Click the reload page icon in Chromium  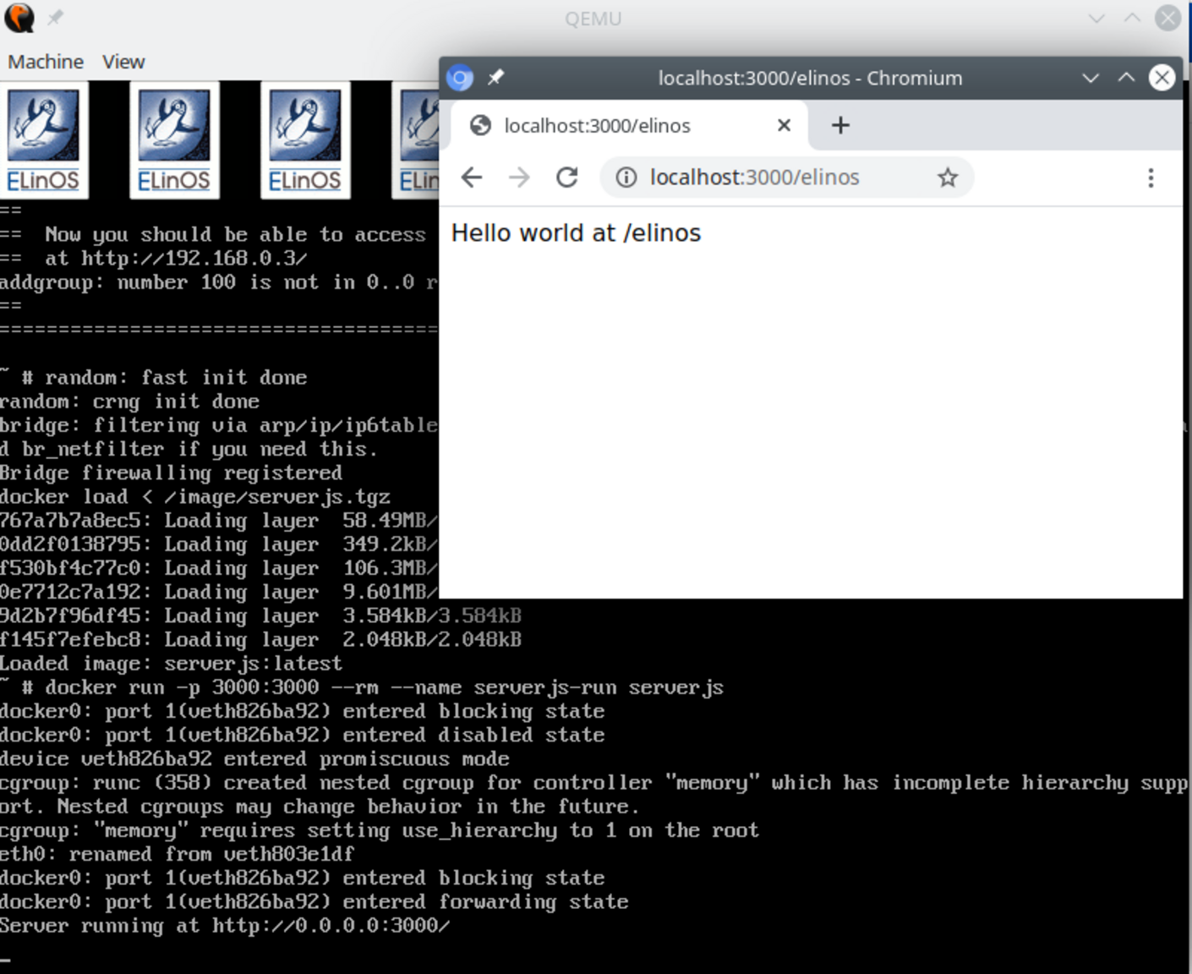(x=566, y=178)
